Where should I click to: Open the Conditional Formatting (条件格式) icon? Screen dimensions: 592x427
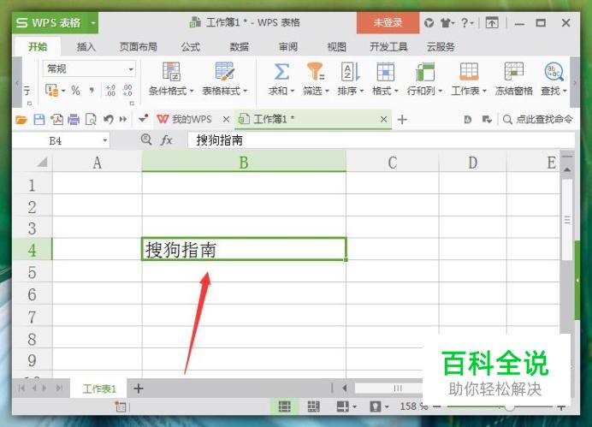click(170, 72)
